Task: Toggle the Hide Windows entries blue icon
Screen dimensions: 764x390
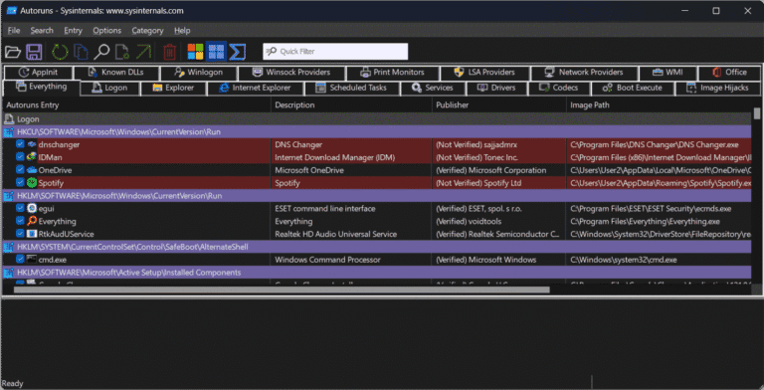Action: tap(216, 52)
